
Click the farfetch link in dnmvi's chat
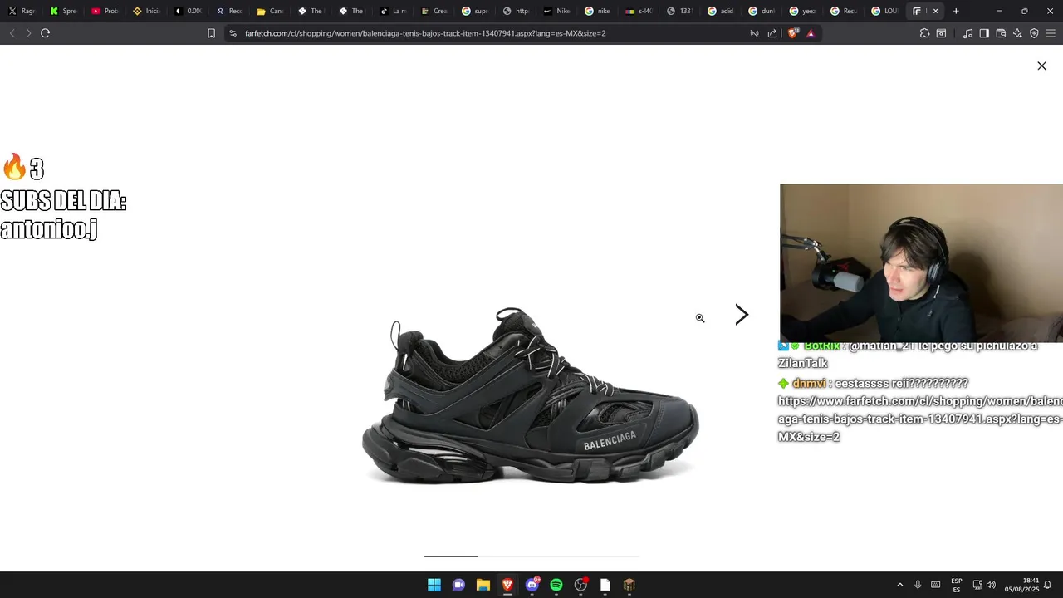tap(920, 419)
